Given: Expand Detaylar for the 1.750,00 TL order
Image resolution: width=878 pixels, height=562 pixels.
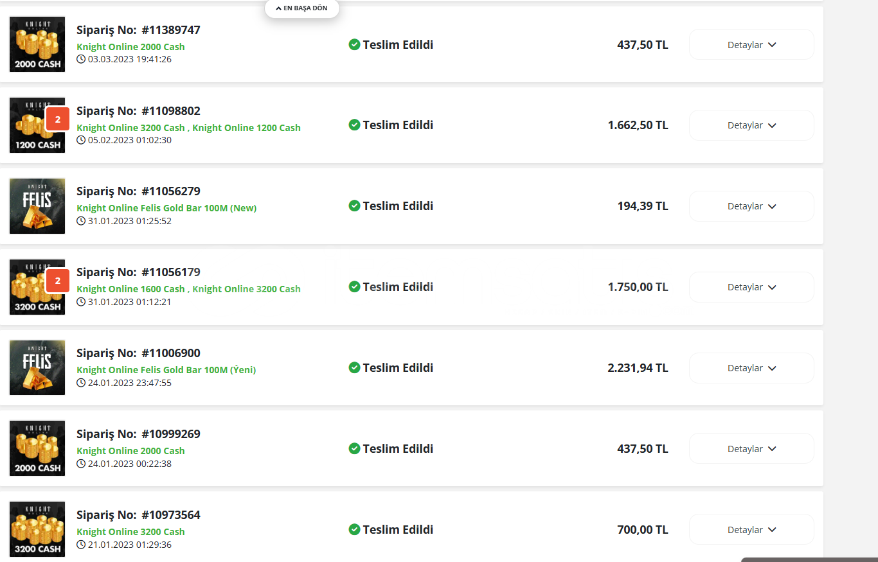Looking at the screenshot, I should pyautogui.click(x=751, y=287).
